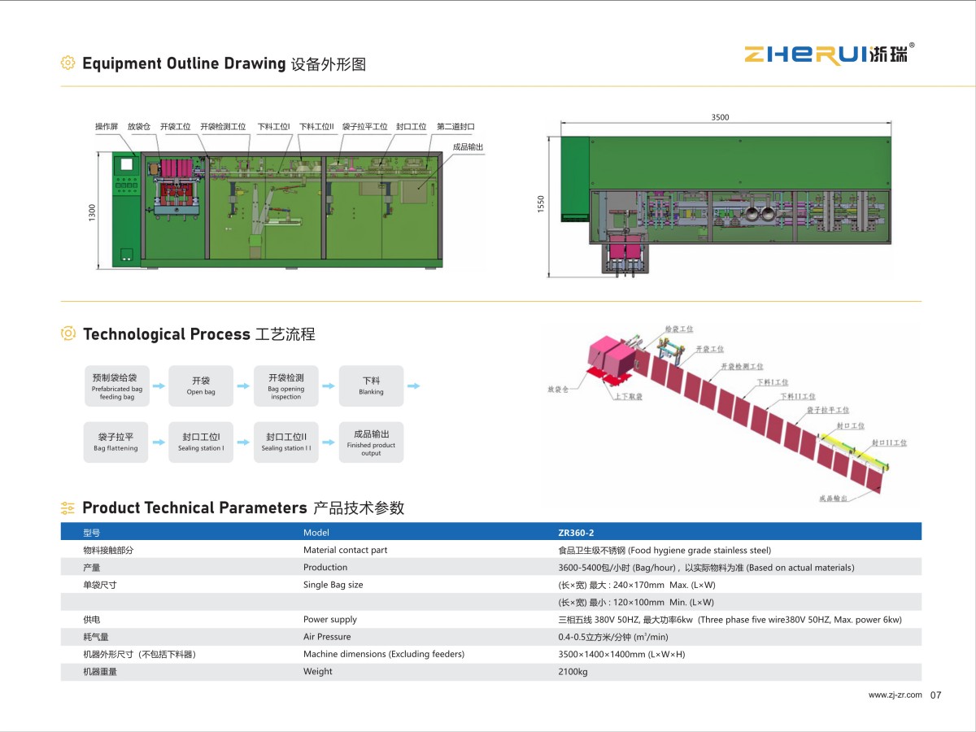
Task: Select the Prefabricated bag feeding bag step
Action: [x=116, y=386]
